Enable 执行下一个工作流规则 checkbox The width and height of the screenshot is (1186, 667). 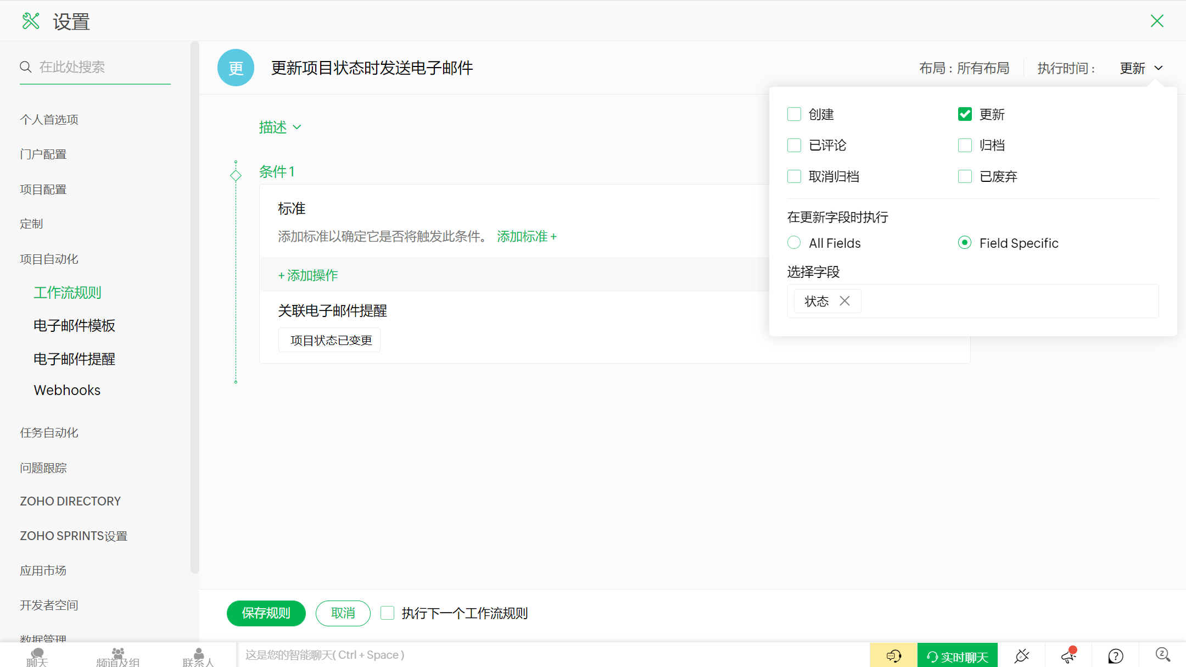click(388, 613)
